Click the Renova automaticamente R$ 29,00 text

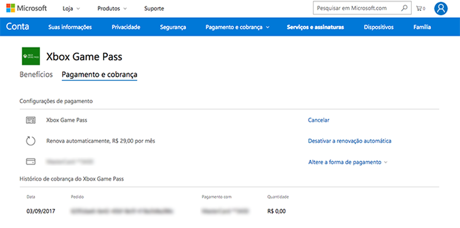pyautogui.click(x=101, y=141)
